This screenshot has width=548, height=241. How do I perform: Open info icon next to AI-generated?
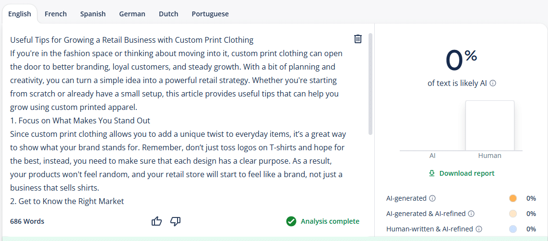tap(432, 198)
